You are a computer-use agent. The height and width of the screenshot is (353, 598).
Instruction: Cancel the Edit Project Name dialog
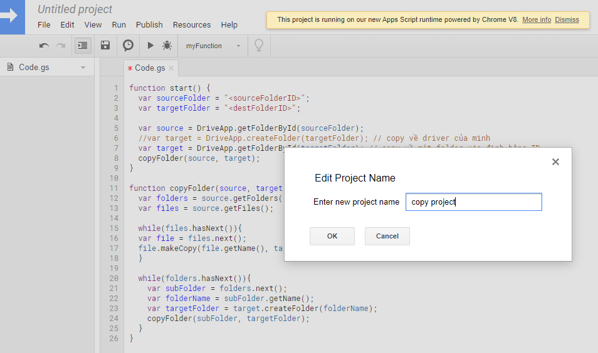(x=387, y=236)
